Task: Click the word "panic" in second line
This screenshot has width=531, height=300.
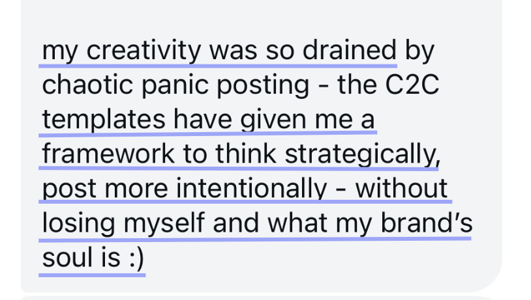Action: pyautogui.click(x=175, y=85)
